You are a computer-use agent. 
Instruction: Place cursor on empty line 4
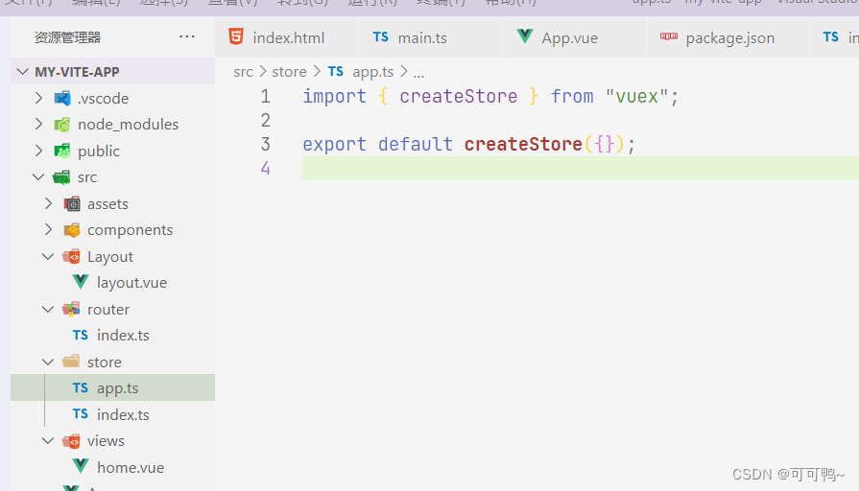580,168
